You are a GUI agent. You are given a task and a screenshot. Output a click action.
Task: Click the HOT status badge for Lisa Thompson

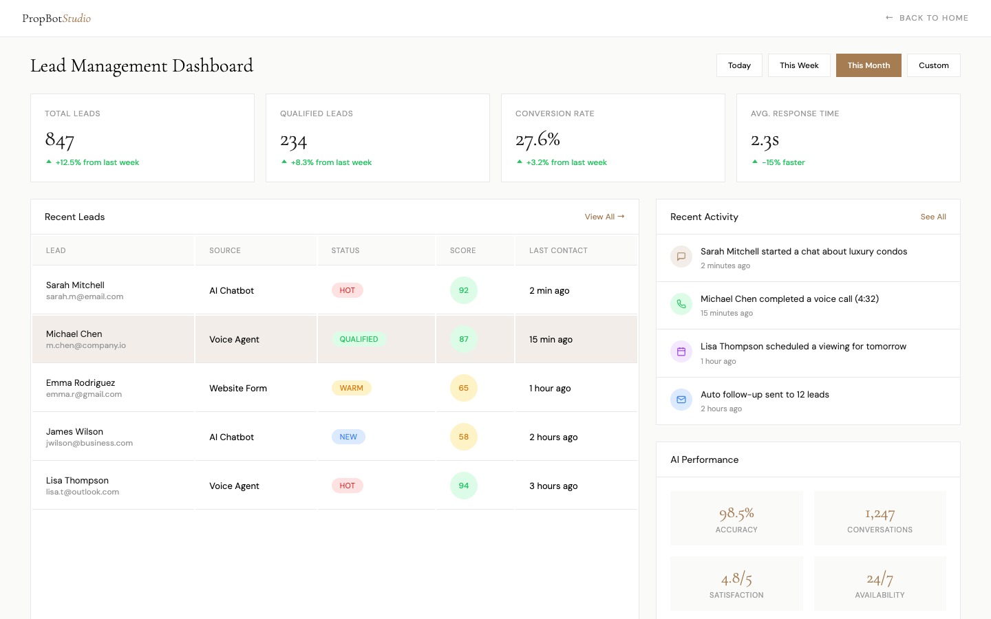tap(348, 486)
